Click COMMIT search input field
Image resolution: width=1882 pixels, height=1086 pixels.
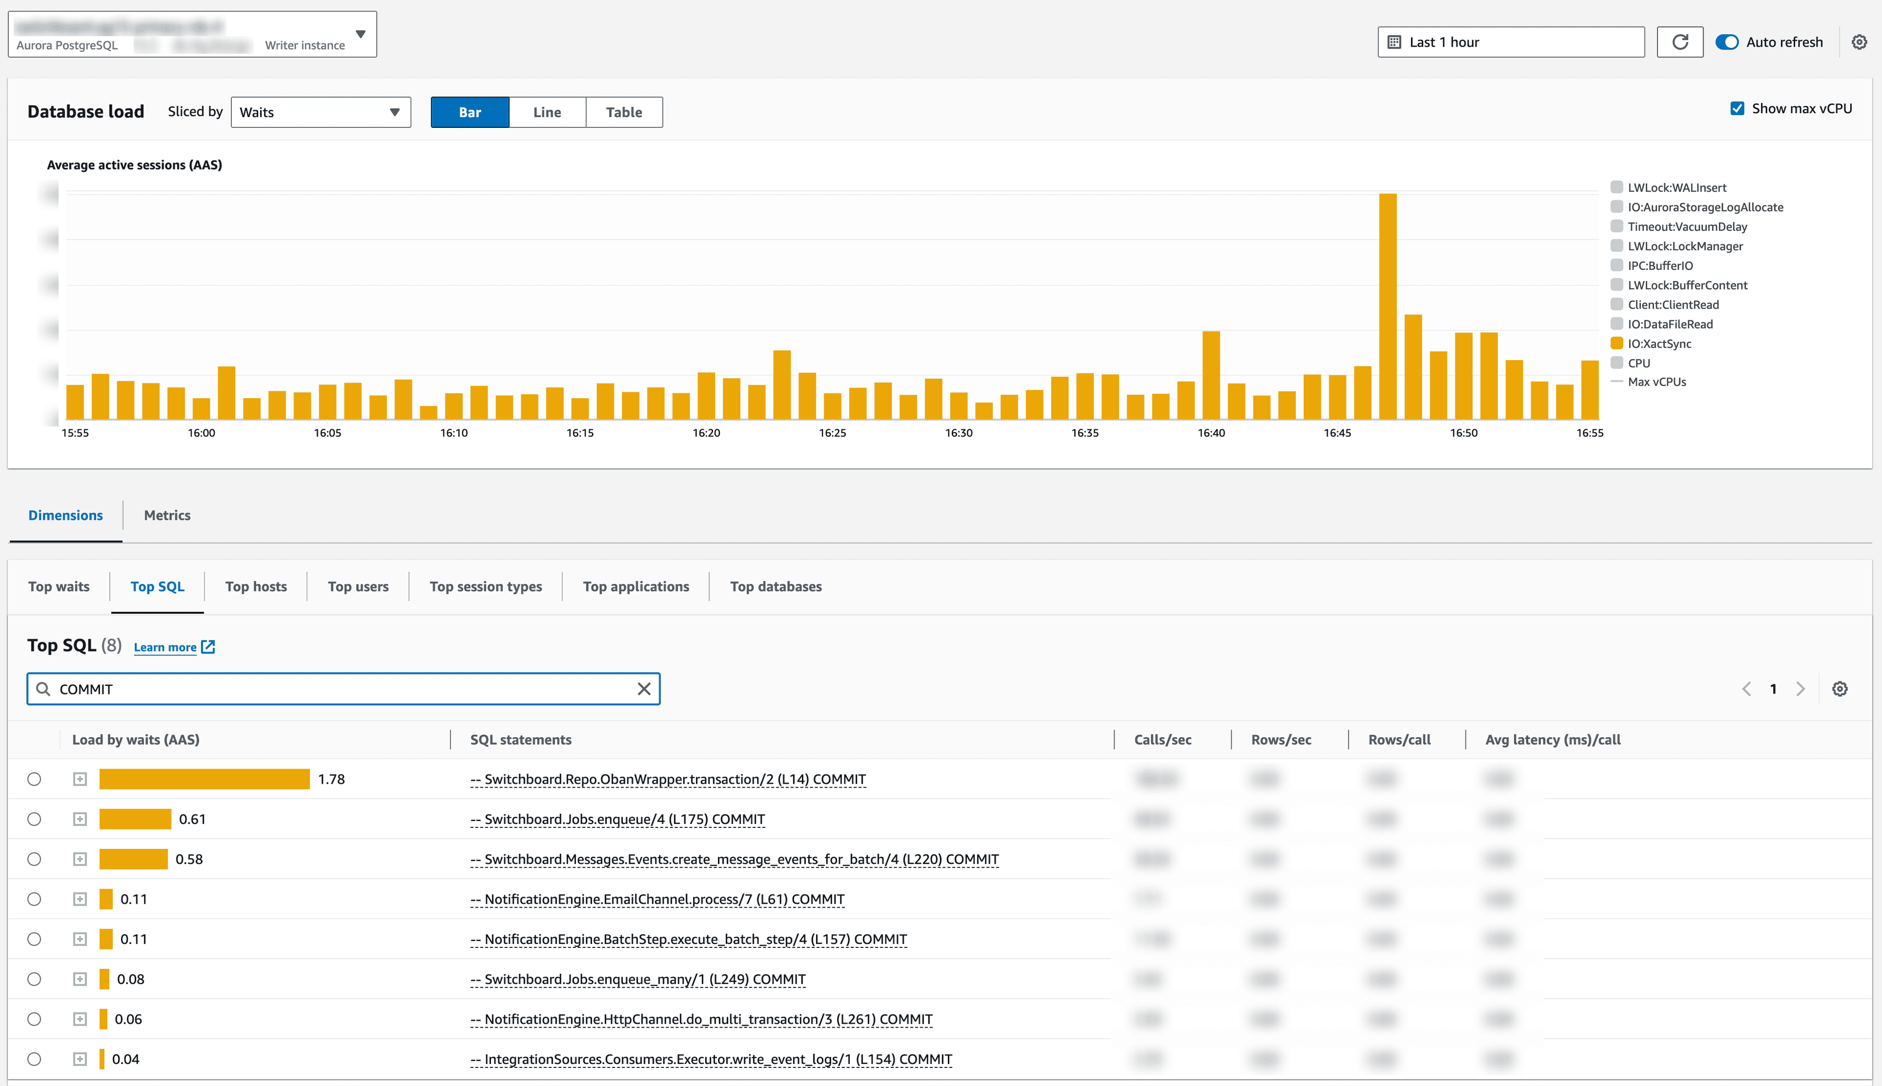pyautogui.click(x=343, y=688)
